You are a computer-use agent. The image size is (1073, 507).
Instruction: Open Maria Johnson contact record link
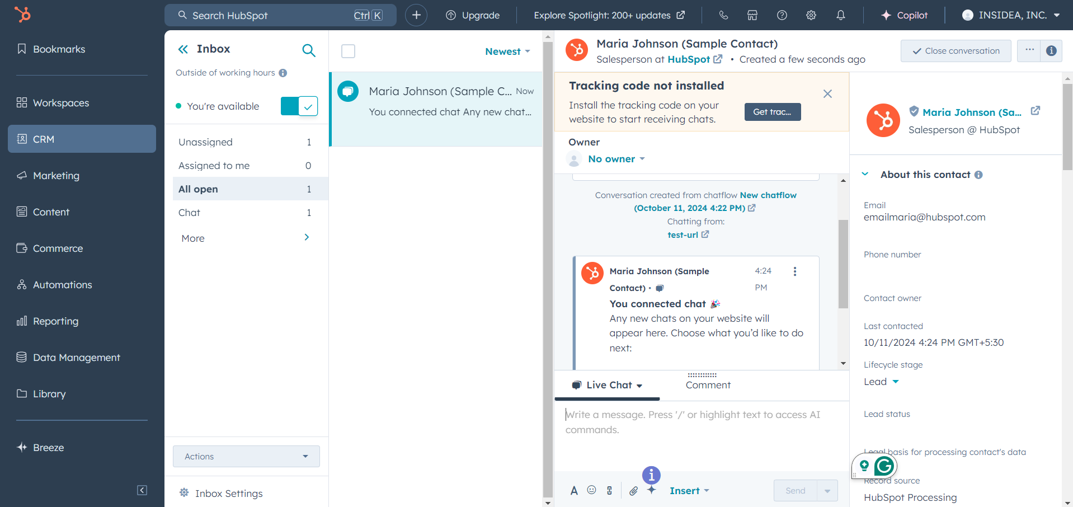coord(972,112)
